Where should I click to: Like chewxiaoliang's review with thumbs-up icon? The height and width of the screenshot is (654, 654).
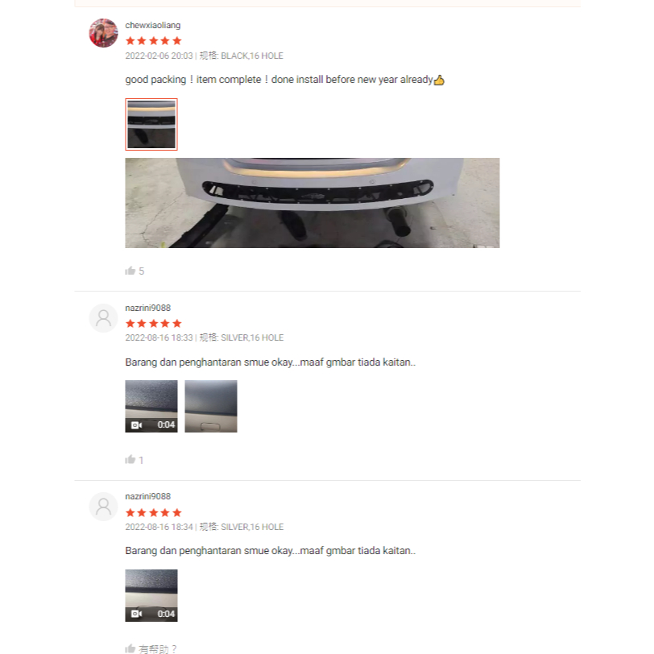pyautogui.click(x=130, y=271)
